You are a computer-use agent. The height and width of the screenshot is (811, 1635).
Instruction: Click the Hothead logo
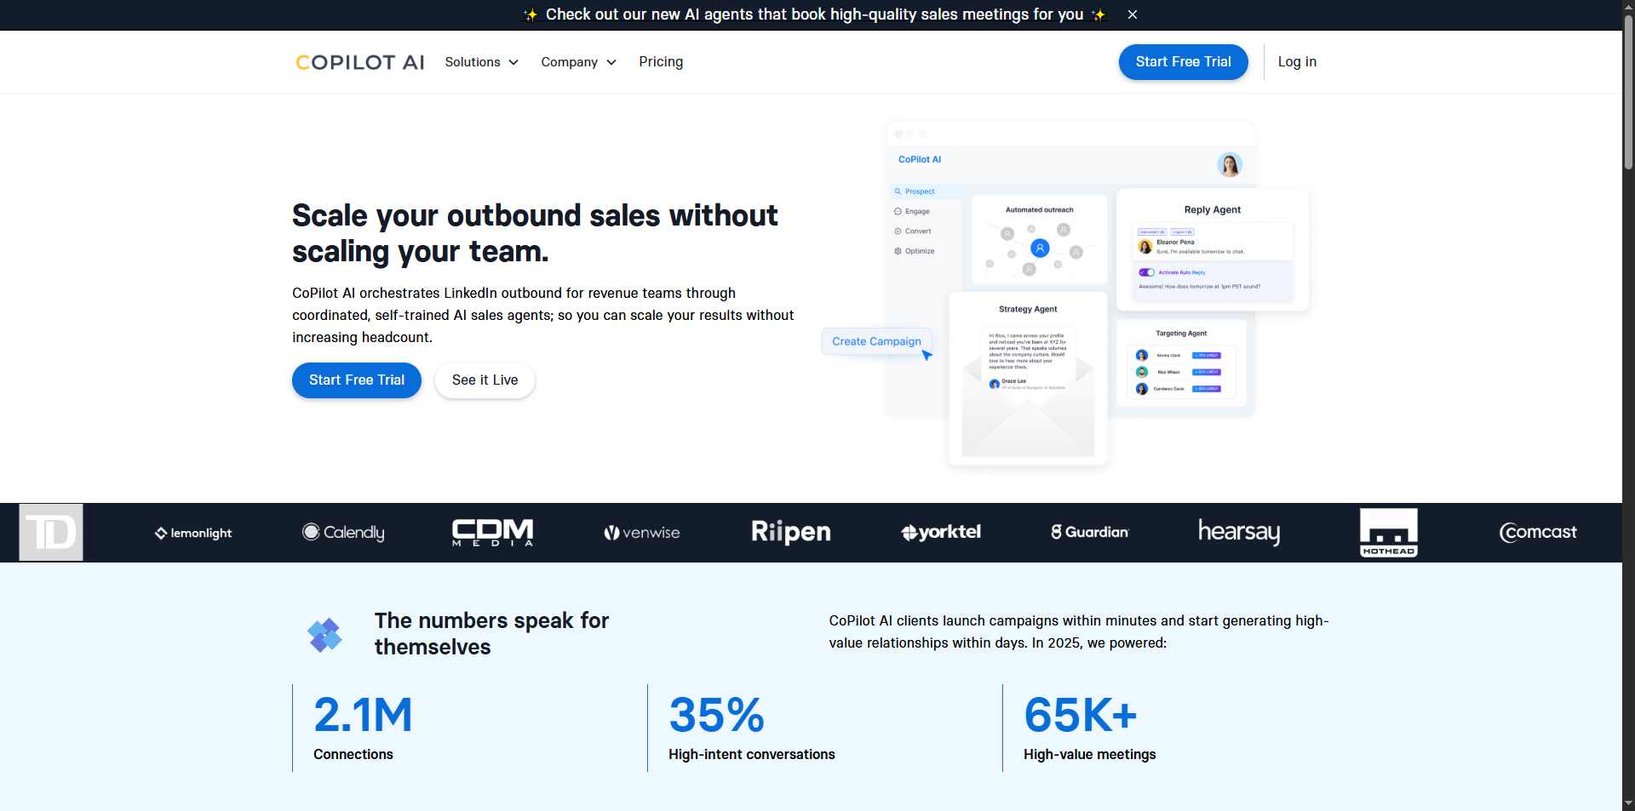(1389, 533)
